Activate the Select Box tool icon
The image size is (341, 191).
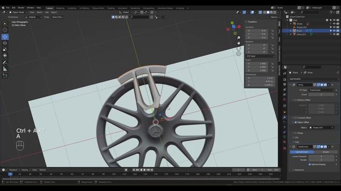coord(5,23)
